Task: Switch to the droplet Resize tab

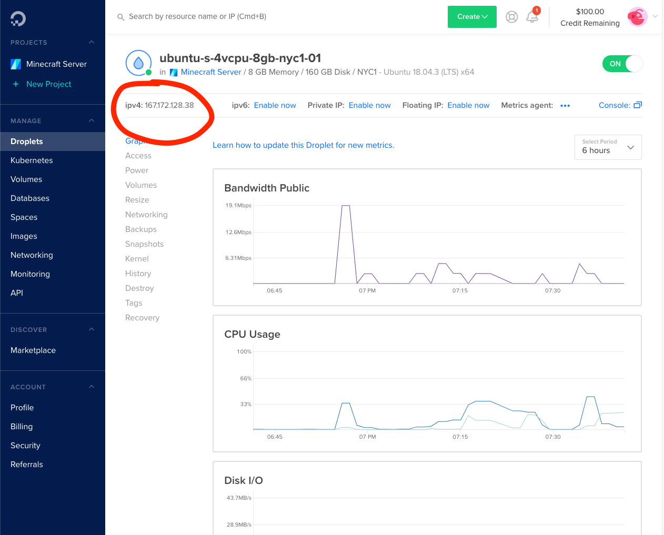Action: tap(137, 200)
